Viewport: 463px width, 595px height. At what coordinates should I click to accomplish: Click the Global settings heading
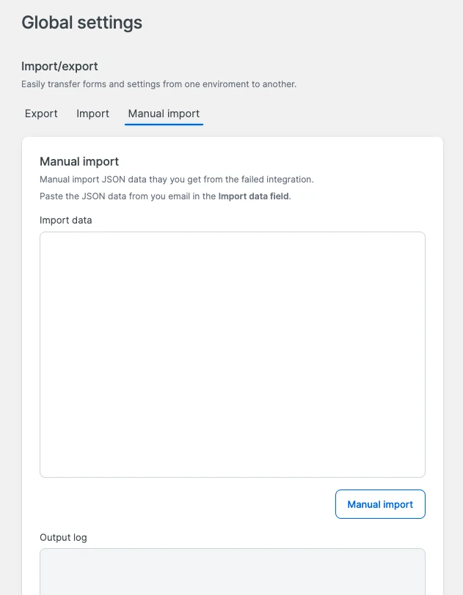(x=81, y=23)
